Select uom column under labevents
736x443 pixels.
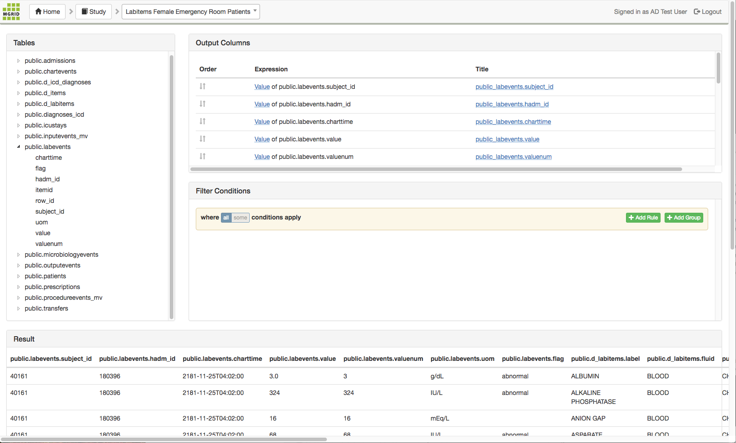click(41, 222)
